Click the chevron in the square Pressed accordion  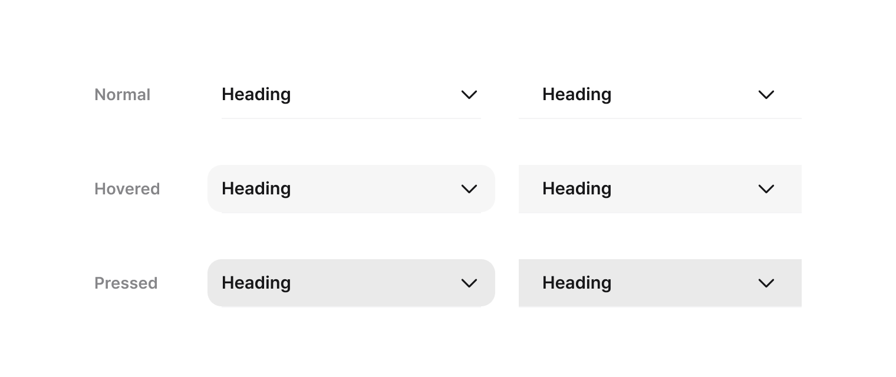click(766, 283)
